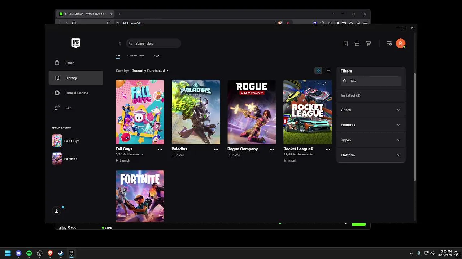
Task: Click Install under Paladins
Action: pos(178,155)
